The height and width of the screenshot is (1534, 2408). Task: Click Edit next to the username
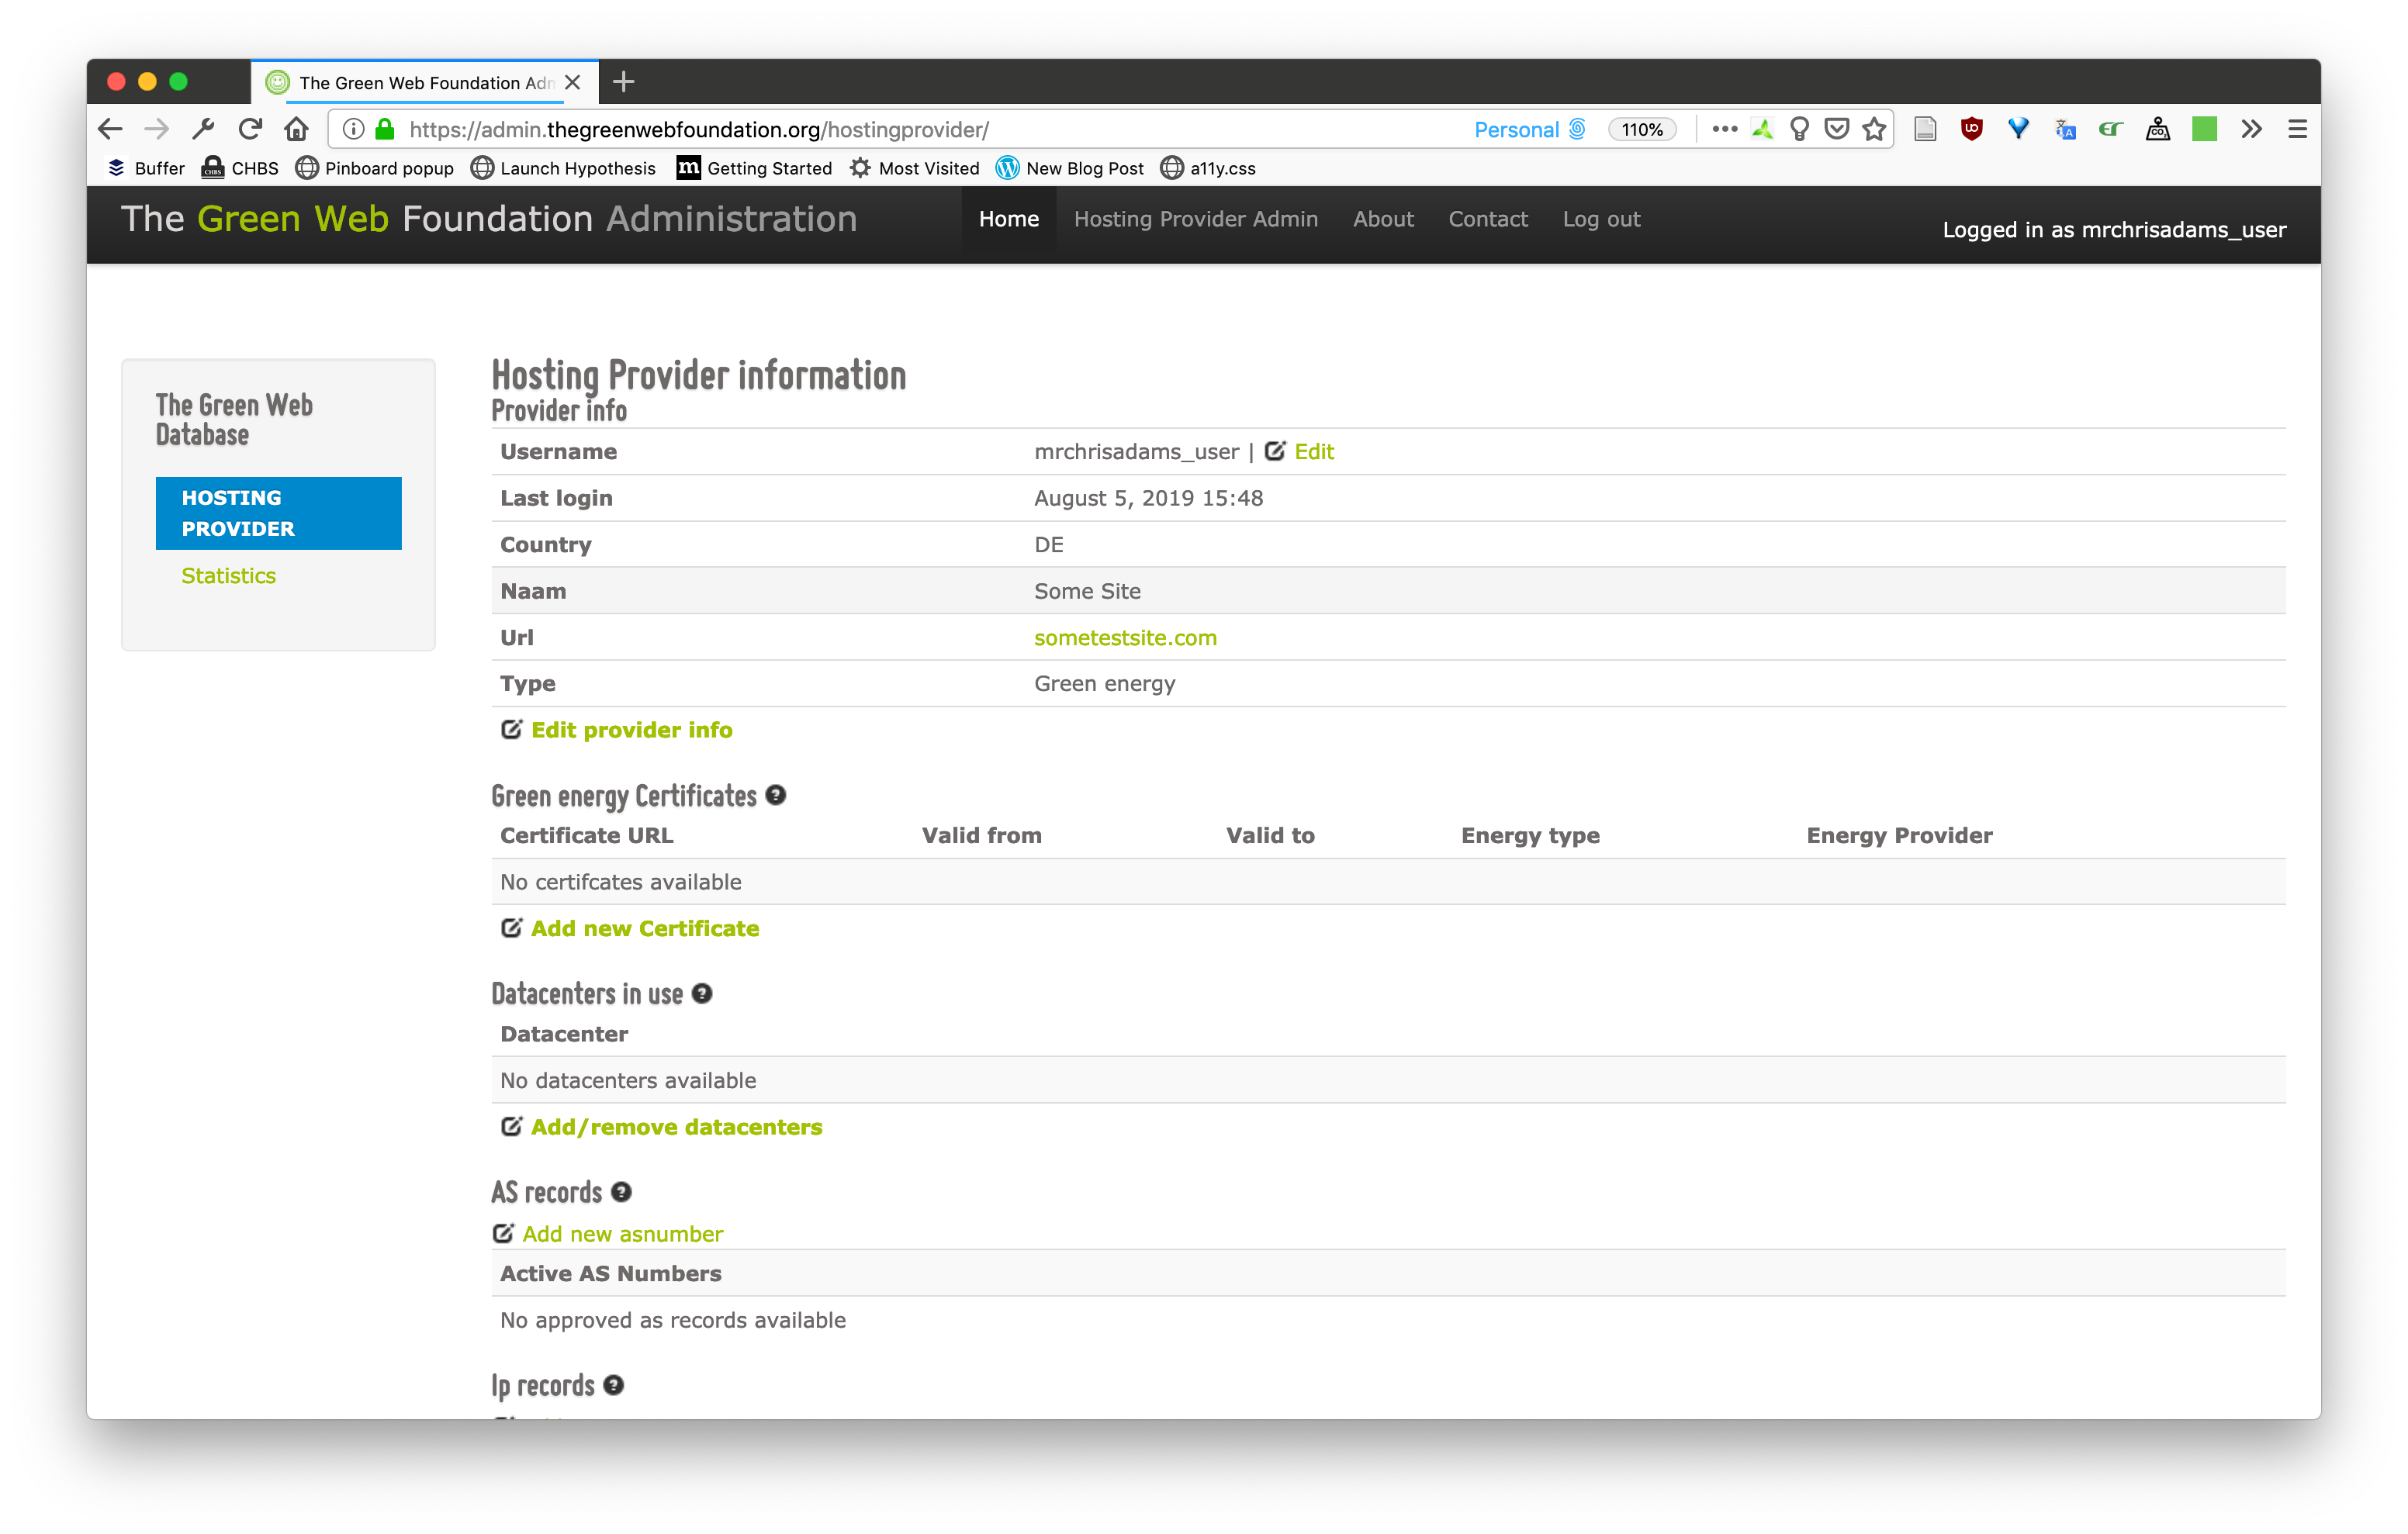point(1314,451)
